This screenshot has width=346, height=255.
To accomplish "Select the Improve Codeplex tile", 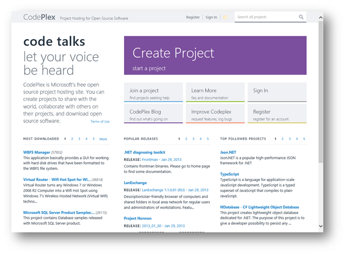I will [x=215, y=114].
